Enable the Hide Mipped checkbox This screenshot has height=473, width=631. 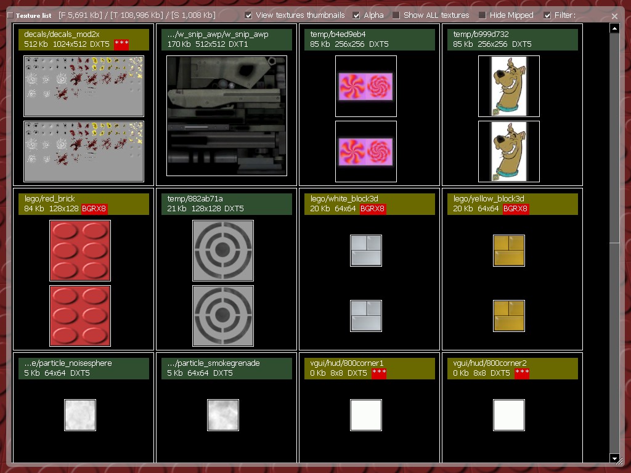pyautogui.click(x=482, y=15)
